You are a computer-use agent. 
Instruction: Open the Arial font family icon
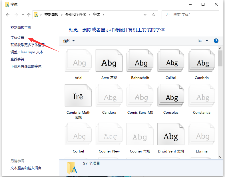[x=78, y=60]
